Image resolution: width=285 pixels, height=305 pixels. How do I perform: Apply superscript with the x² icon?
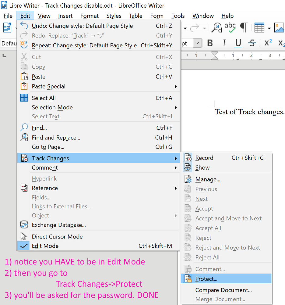267,43
